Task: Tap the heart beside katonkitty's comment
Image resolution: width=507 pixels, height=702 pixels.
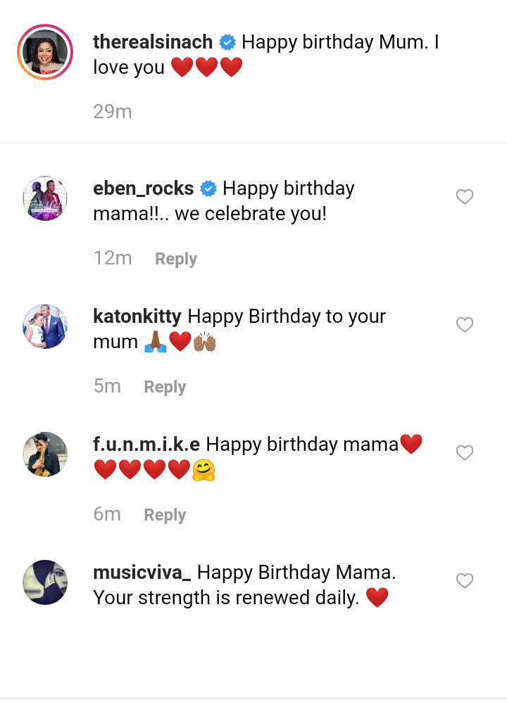Action: point(464,325)
